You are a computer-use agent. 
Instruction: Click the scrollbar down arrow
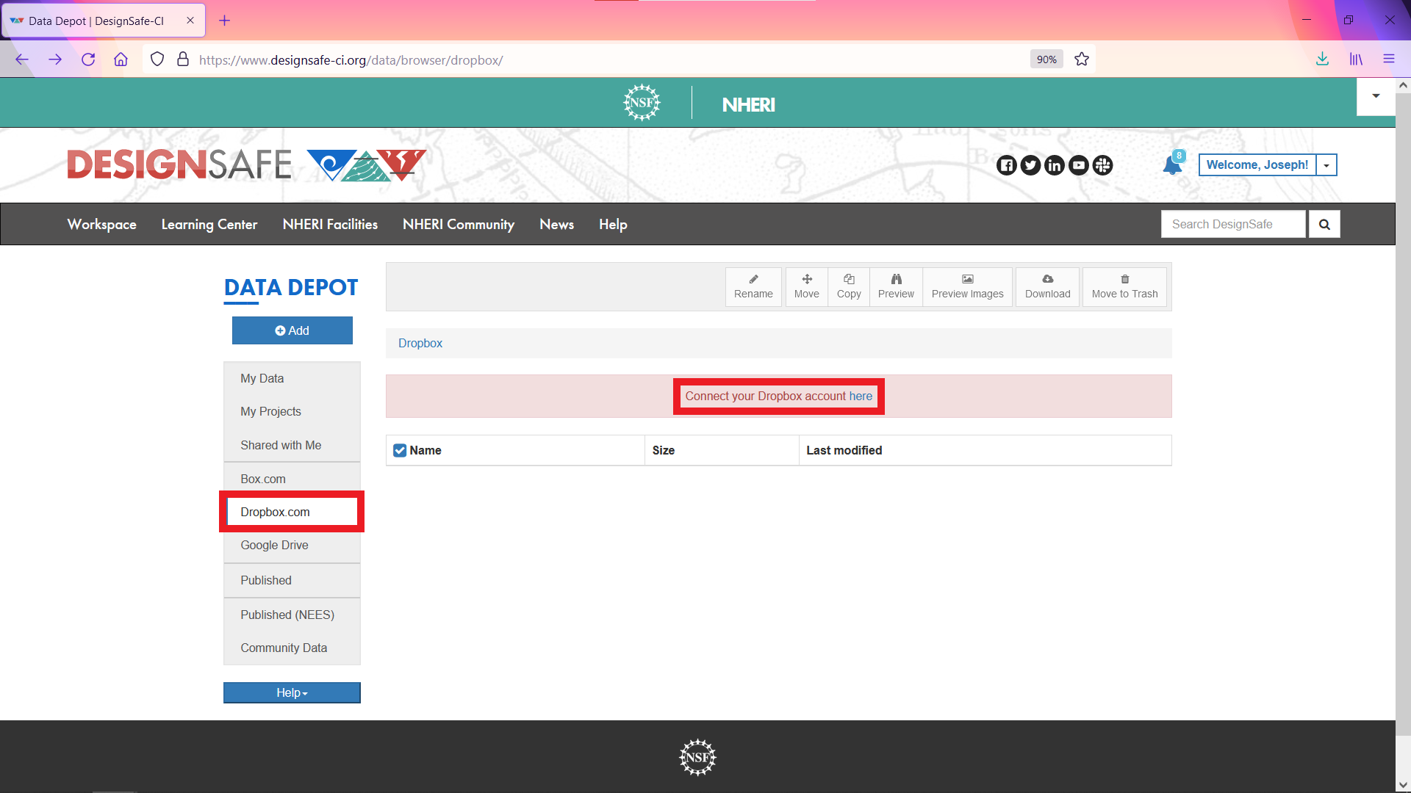coord(1403,785)
